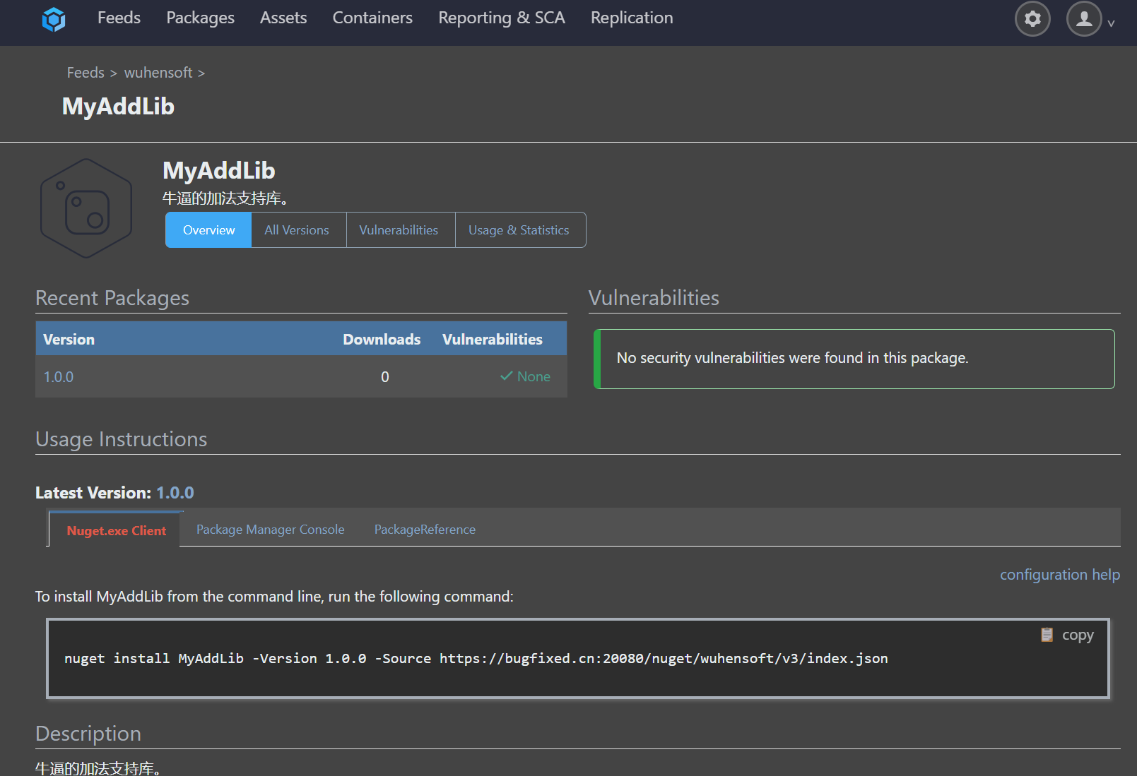Open the Containers menu

(372, 18)
